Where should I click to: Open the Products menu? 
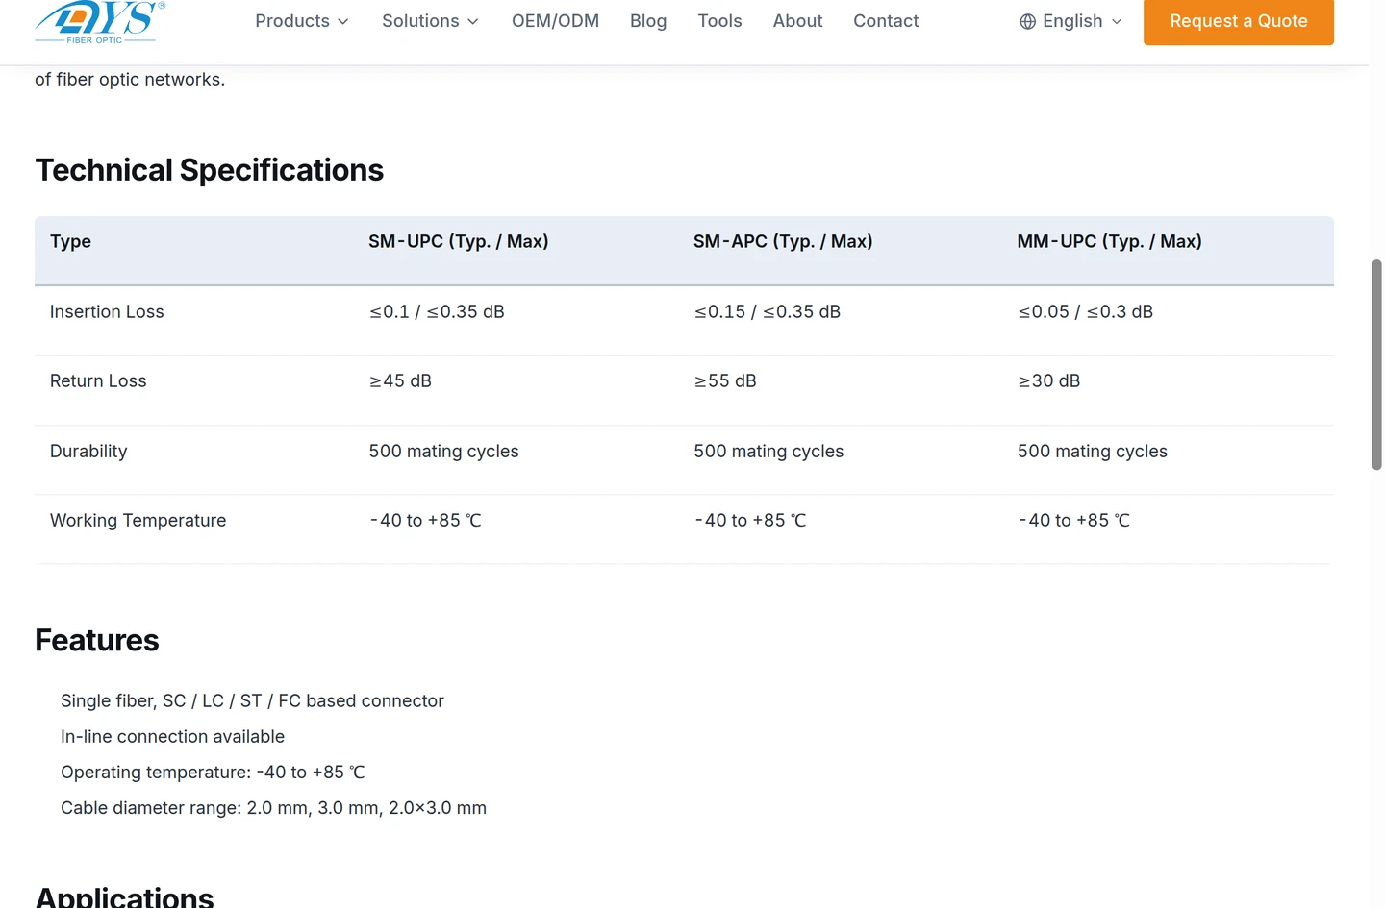(302, 21)
